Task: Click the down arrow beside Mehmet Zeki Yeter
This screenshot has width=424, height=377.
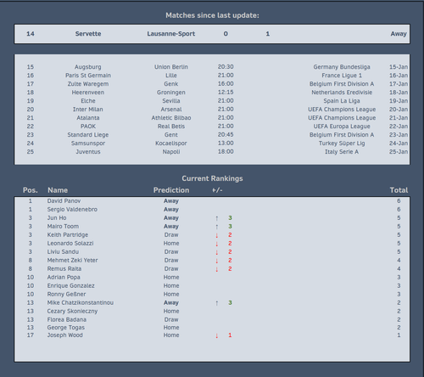Action: [x=217, y=261]
